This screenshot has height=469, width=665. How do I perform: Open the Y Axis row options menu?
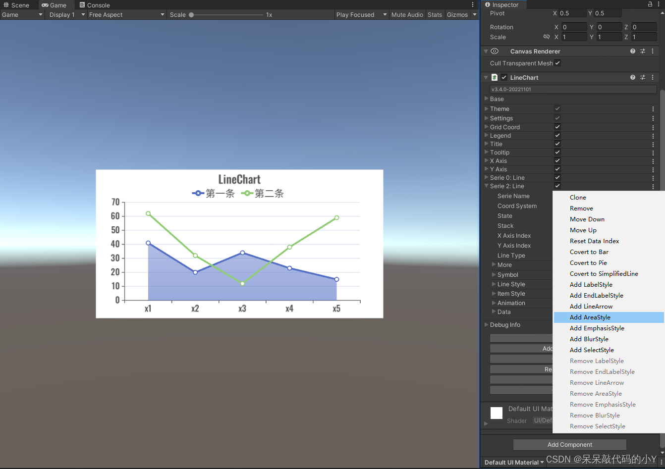(x=653, y=169)
